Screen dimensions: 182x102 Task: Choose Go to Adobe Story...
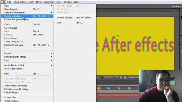coord(27,69)
